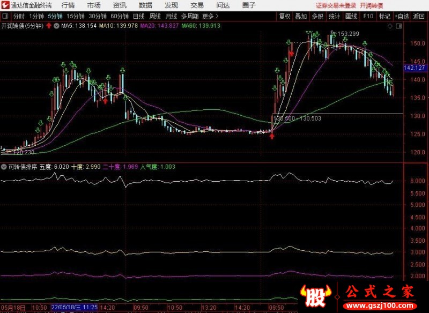Click the TDX app logo icon
The height and width of the screenshot is (313, 429).
5,5
